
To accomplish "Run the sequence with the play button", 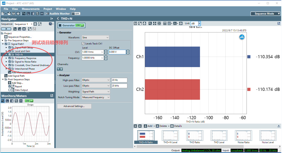I will (6, 29).
